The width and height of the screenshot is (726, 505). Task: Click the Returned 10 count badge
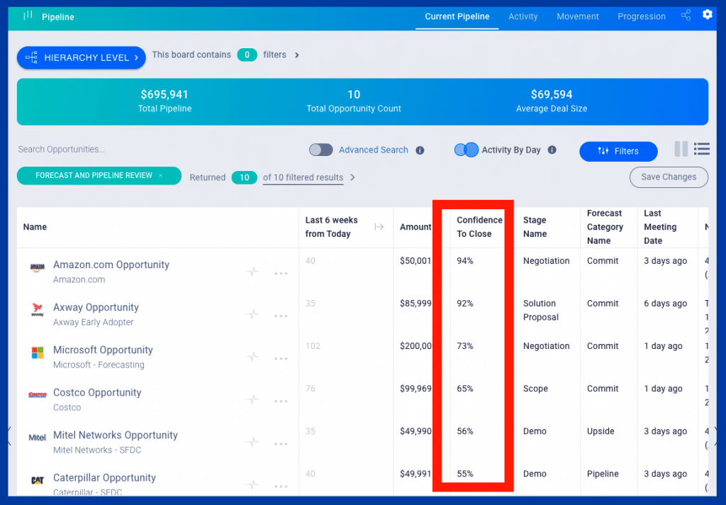coord(244,177)
